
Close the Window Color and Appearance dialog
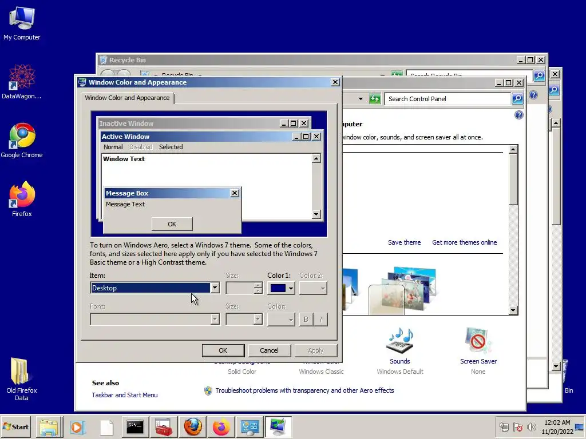pyautogui.click(x=335, y=82)
